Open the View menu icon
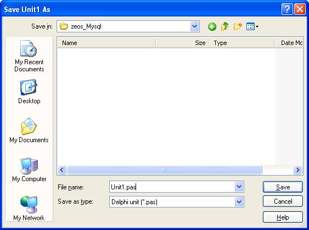309x230 pixels. coord(252,26)
